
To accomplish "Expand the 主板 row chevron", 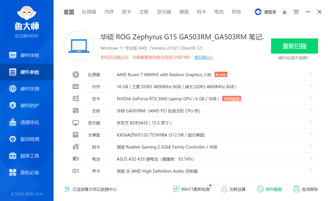I will point(310,110).
